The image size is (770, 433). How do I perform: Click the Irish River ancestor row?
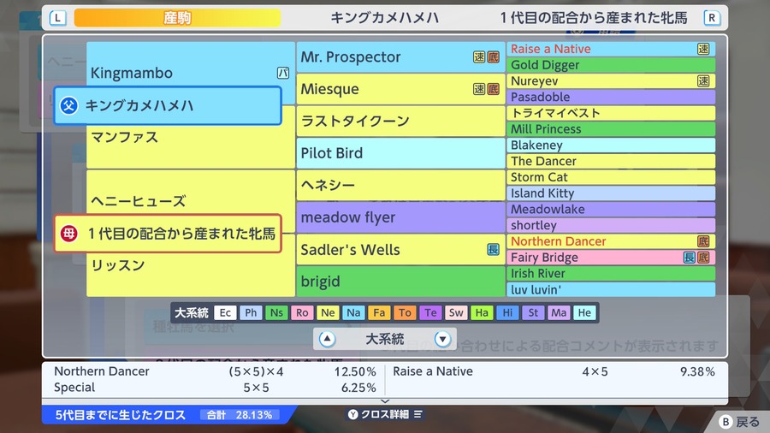pyautogui.click(x=610, y=274)
